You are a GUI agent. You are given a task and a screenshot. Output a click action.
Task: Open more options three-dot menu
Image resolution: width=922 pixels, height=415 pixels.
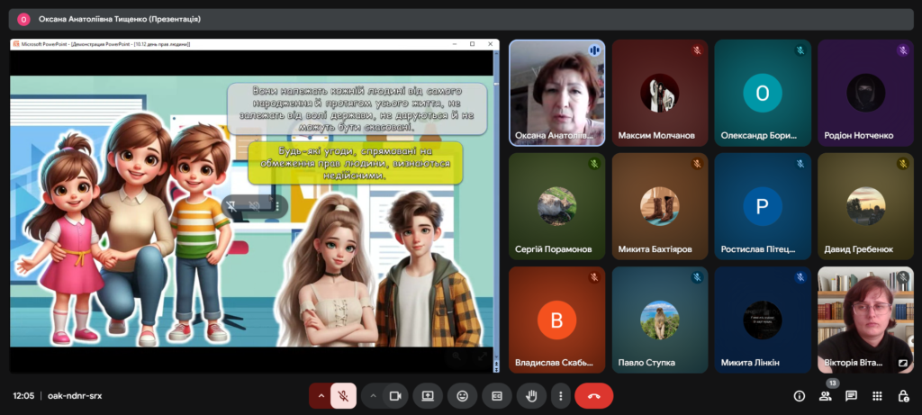560,396
